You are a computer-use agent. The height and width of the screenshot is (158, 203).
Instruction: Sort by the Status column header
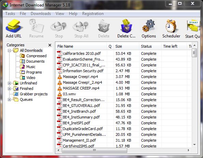pos(150,46)
